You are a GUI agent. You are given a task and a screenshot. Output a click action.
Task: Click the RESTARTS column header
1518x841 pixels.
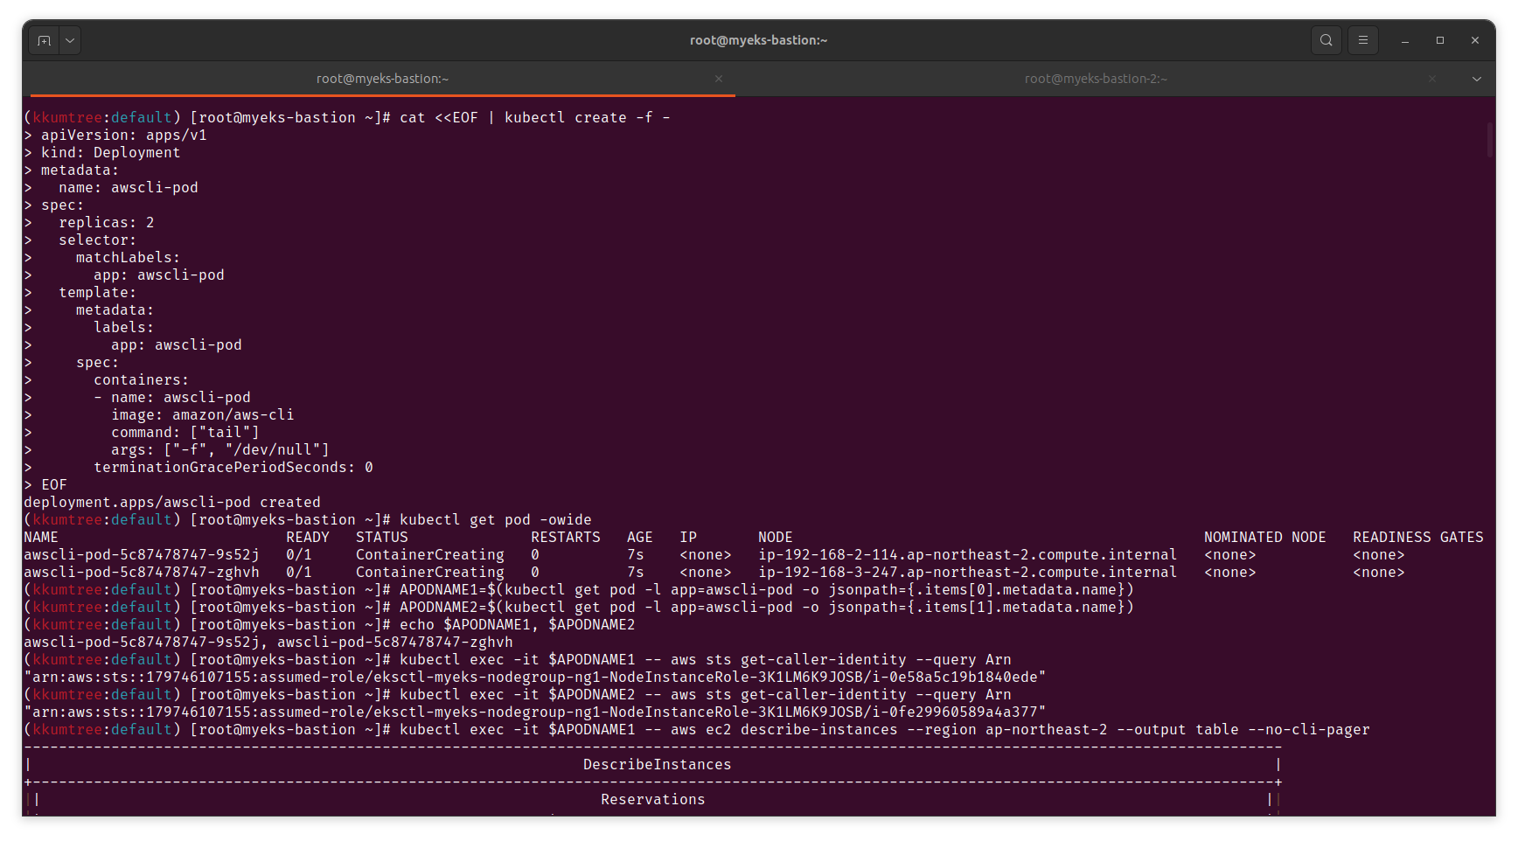(566, 537)
